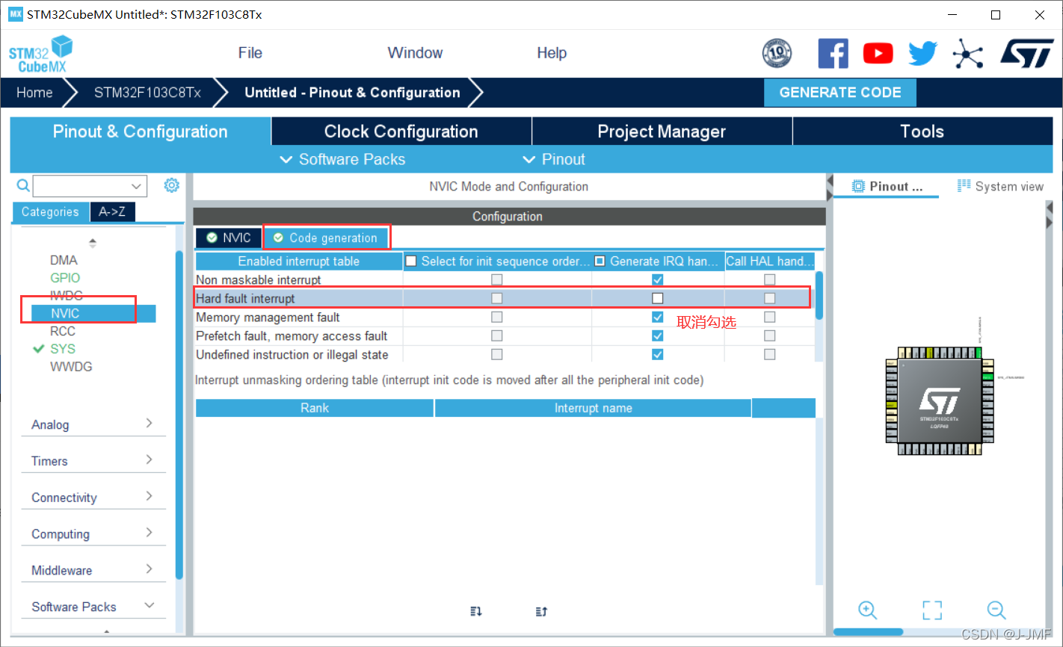Expand the Connectivity category
Screen dimensions: 1063x647
92,498
